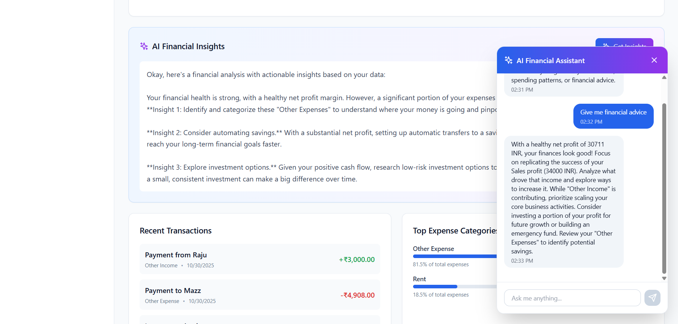Open the Payment from Raju transaction
This screenshot has width=678, height=324.
point(260,259)
